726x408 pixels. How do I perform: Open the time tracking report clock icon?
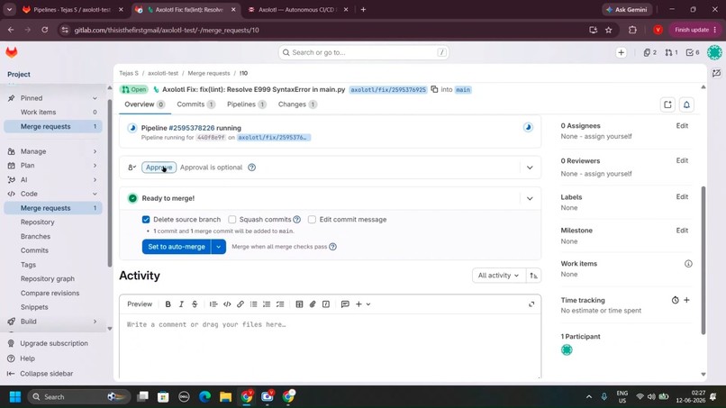[675, 300]
